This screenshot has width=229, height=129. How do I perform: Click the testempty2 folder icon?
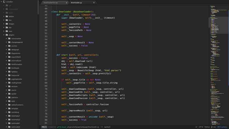(x=9, y=119)
